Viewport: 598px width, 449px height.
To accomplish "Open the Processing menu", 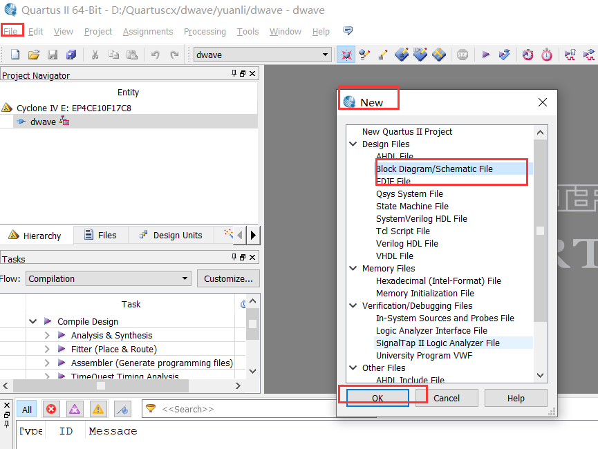I will point(205,31).
